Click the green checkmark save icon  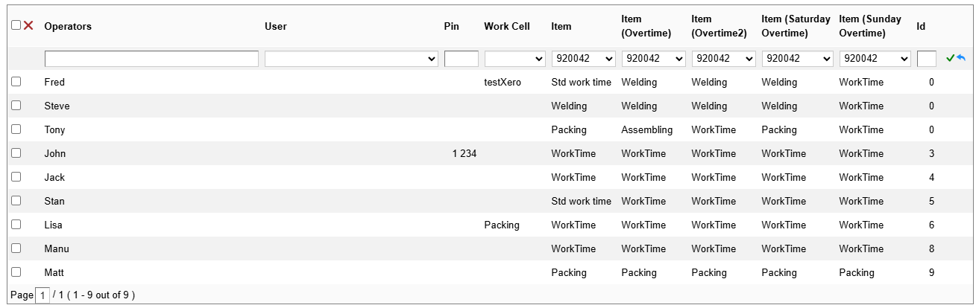[950, 58]
